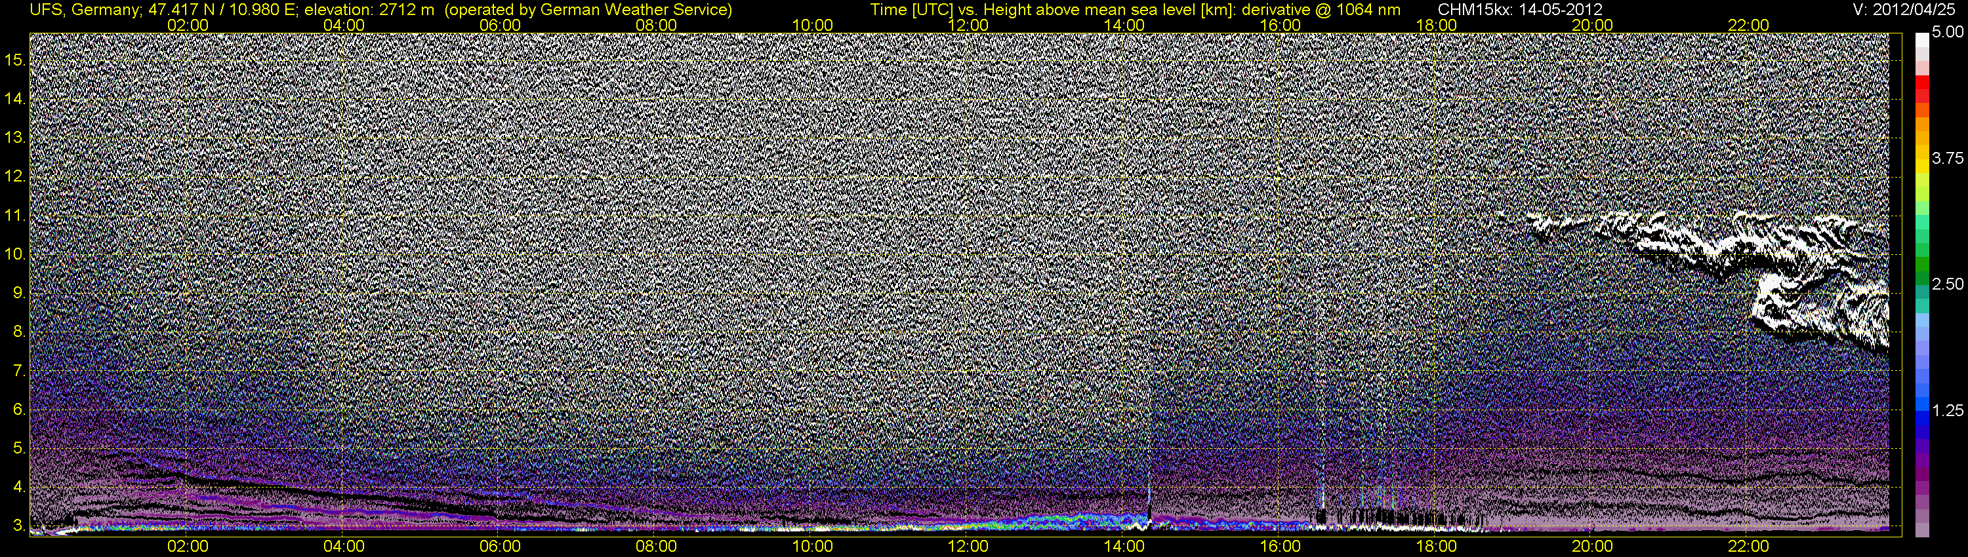
Task: Click the colorbar value 5.00
Action: pos(1948,33)
